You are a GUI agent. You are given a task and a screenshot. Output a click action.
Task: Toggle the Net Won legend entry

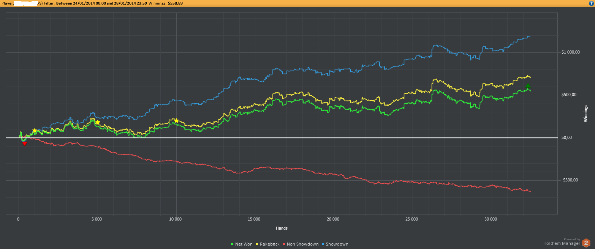click(242, 244)
